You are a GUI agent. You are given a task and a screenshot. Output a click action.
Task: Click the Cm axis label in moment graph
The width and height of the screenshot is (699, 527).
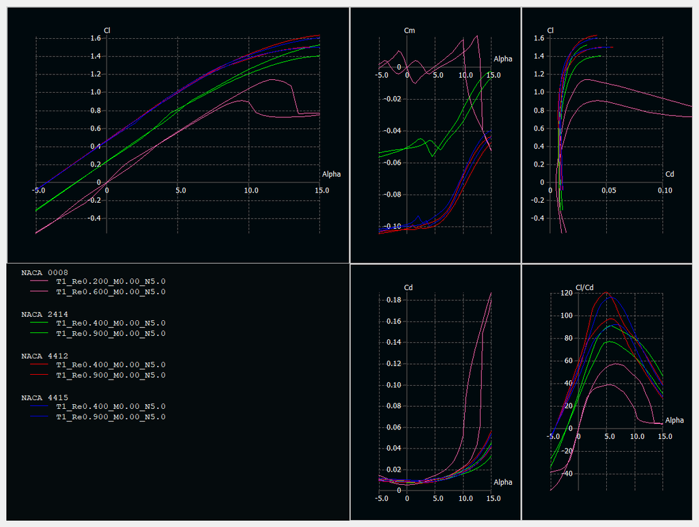click(x=410, y=31)
